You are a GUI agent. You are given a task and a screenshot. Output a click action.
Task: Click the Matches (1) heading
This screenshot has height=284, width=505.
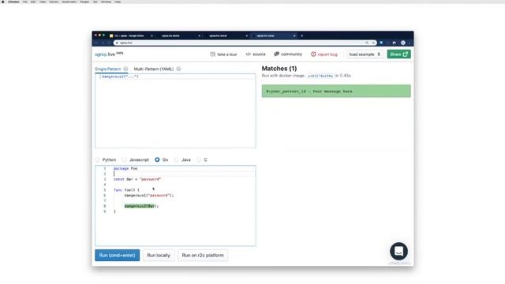click(279, 69)
